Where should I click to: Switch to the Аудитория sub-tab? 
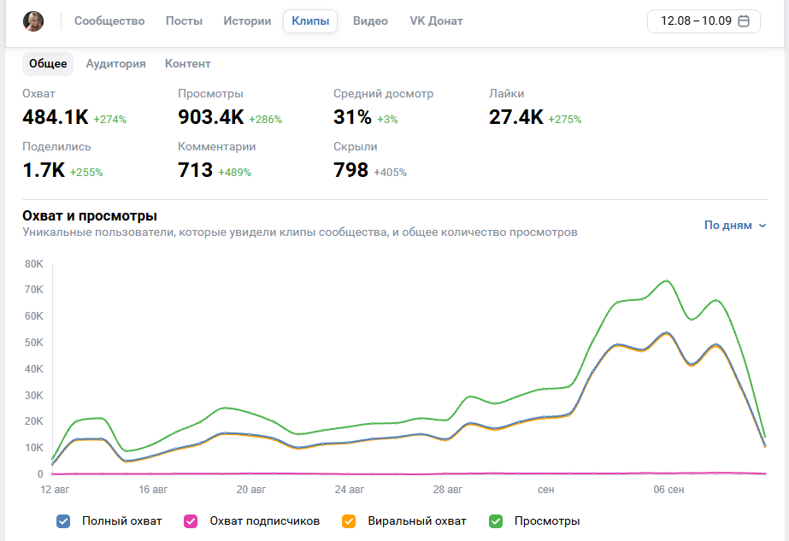pyautogui.click(x=115, y=64)
